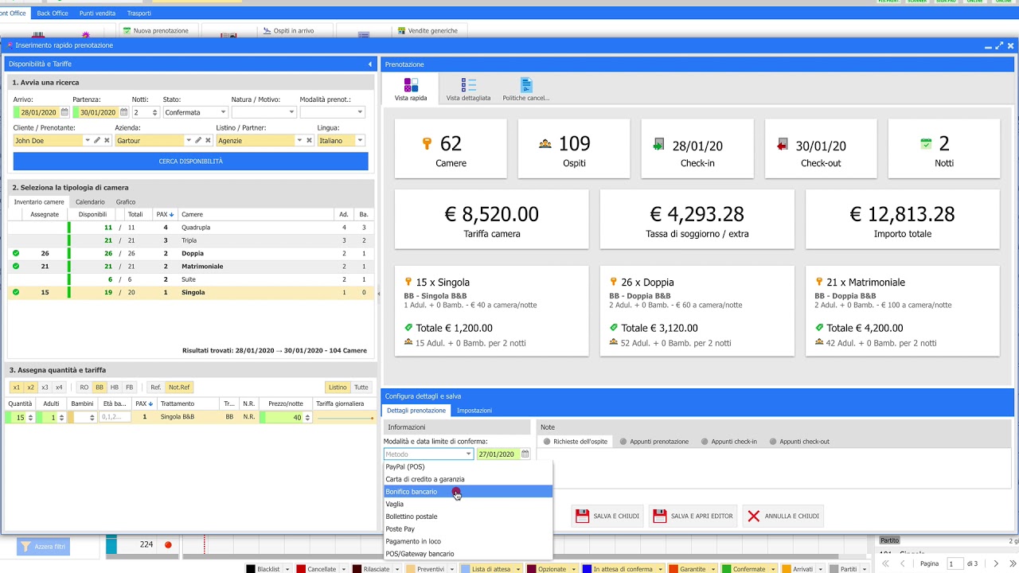The width and height of the screenshot is (1019, 573).
Task: Toggle the BB treatment filter
Action: (x=100, y=388)
